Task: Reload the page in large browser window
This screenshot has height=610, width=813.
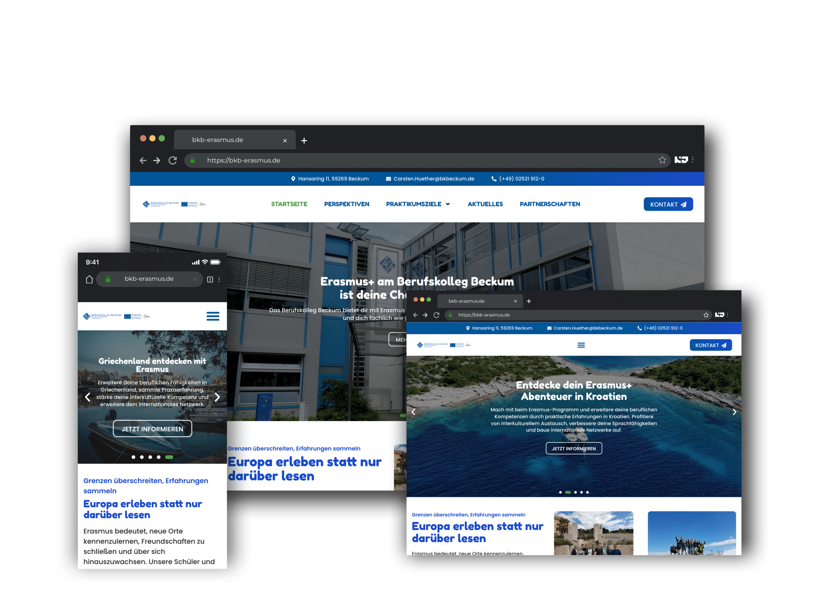Action: pos(173,160)
